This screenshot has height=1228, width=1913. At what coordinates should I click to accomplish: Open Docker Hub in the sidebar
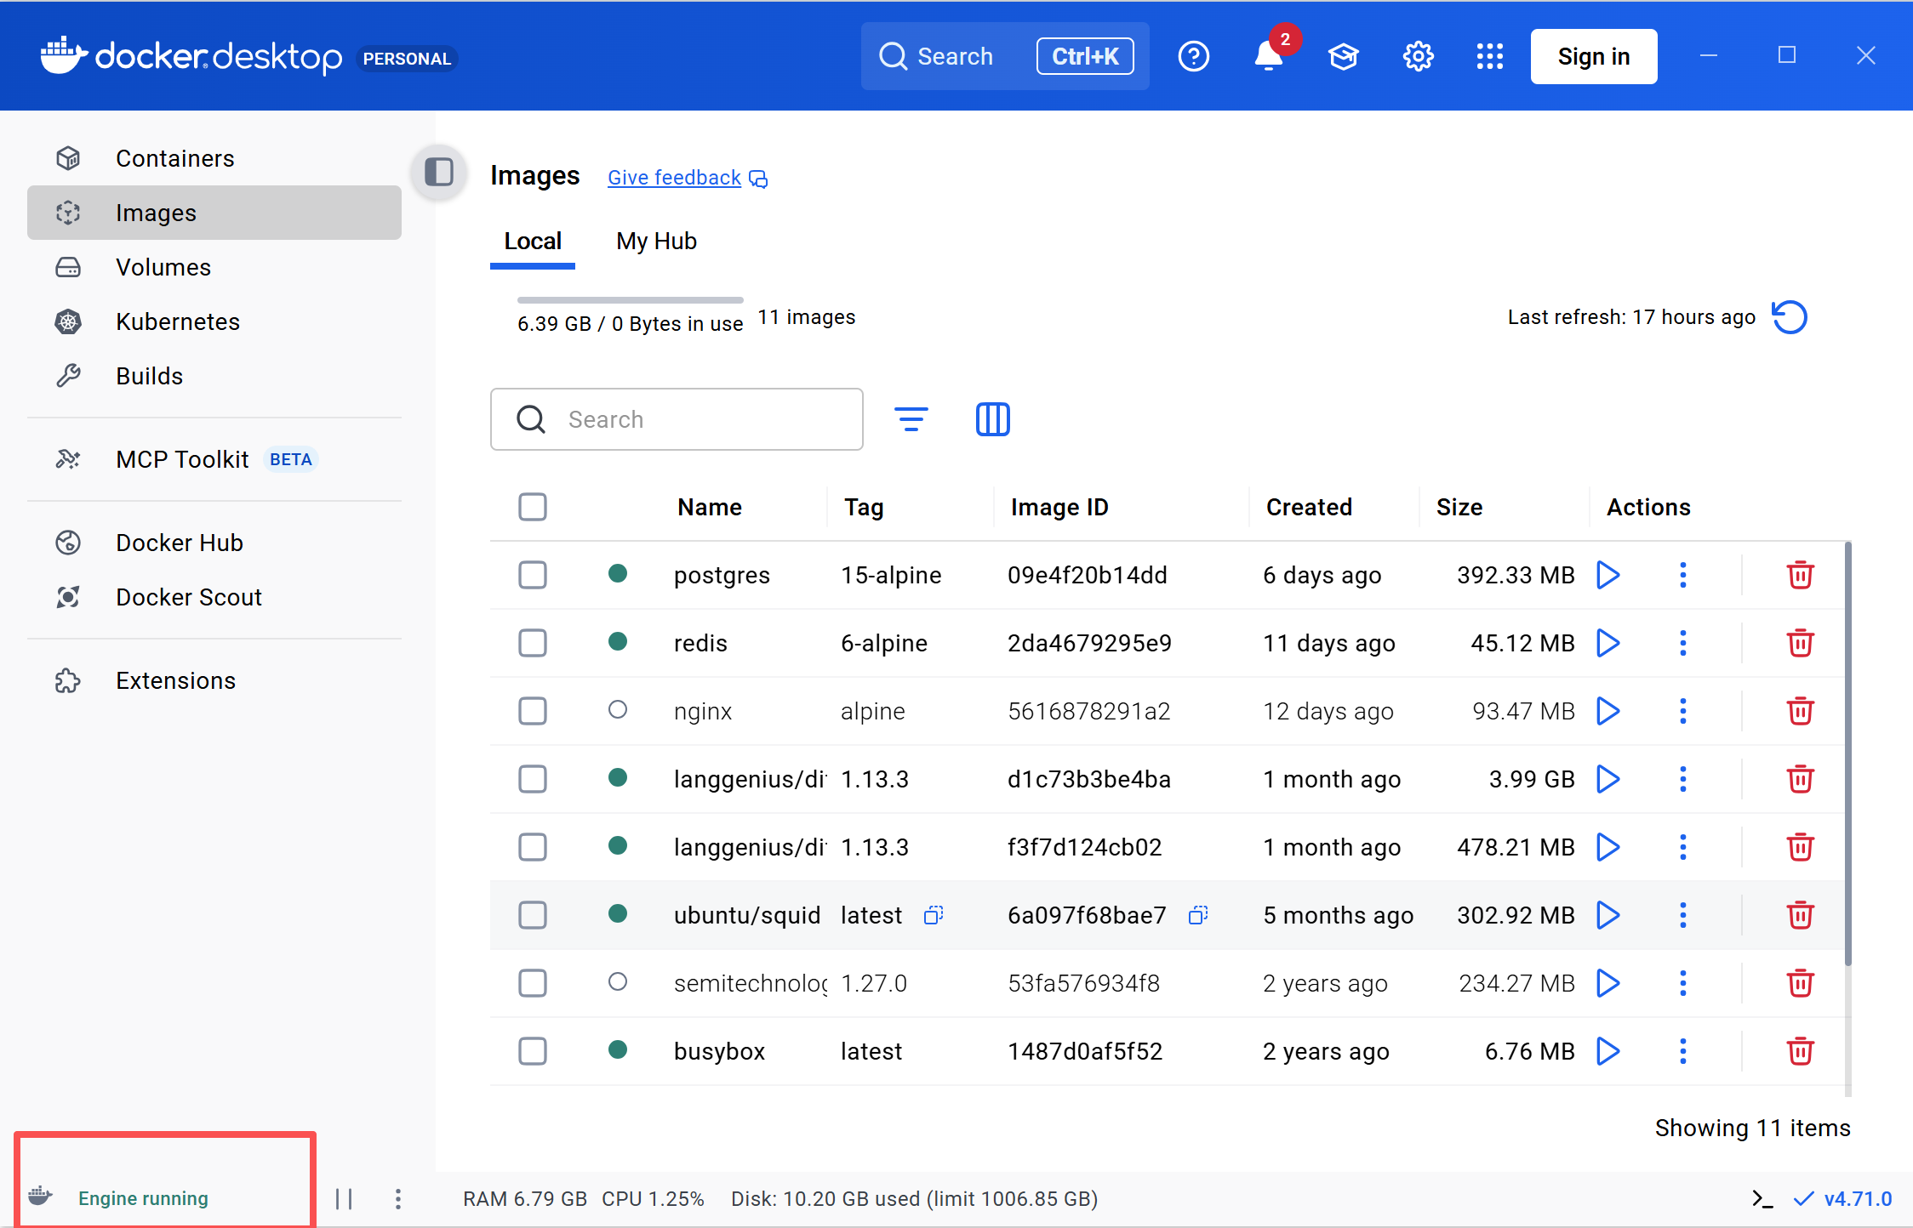point(214,543)
